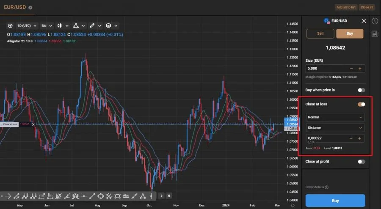Open the Bid price type dropdown
The height and width of the screenshot is (209, 381).
(47, 26)
